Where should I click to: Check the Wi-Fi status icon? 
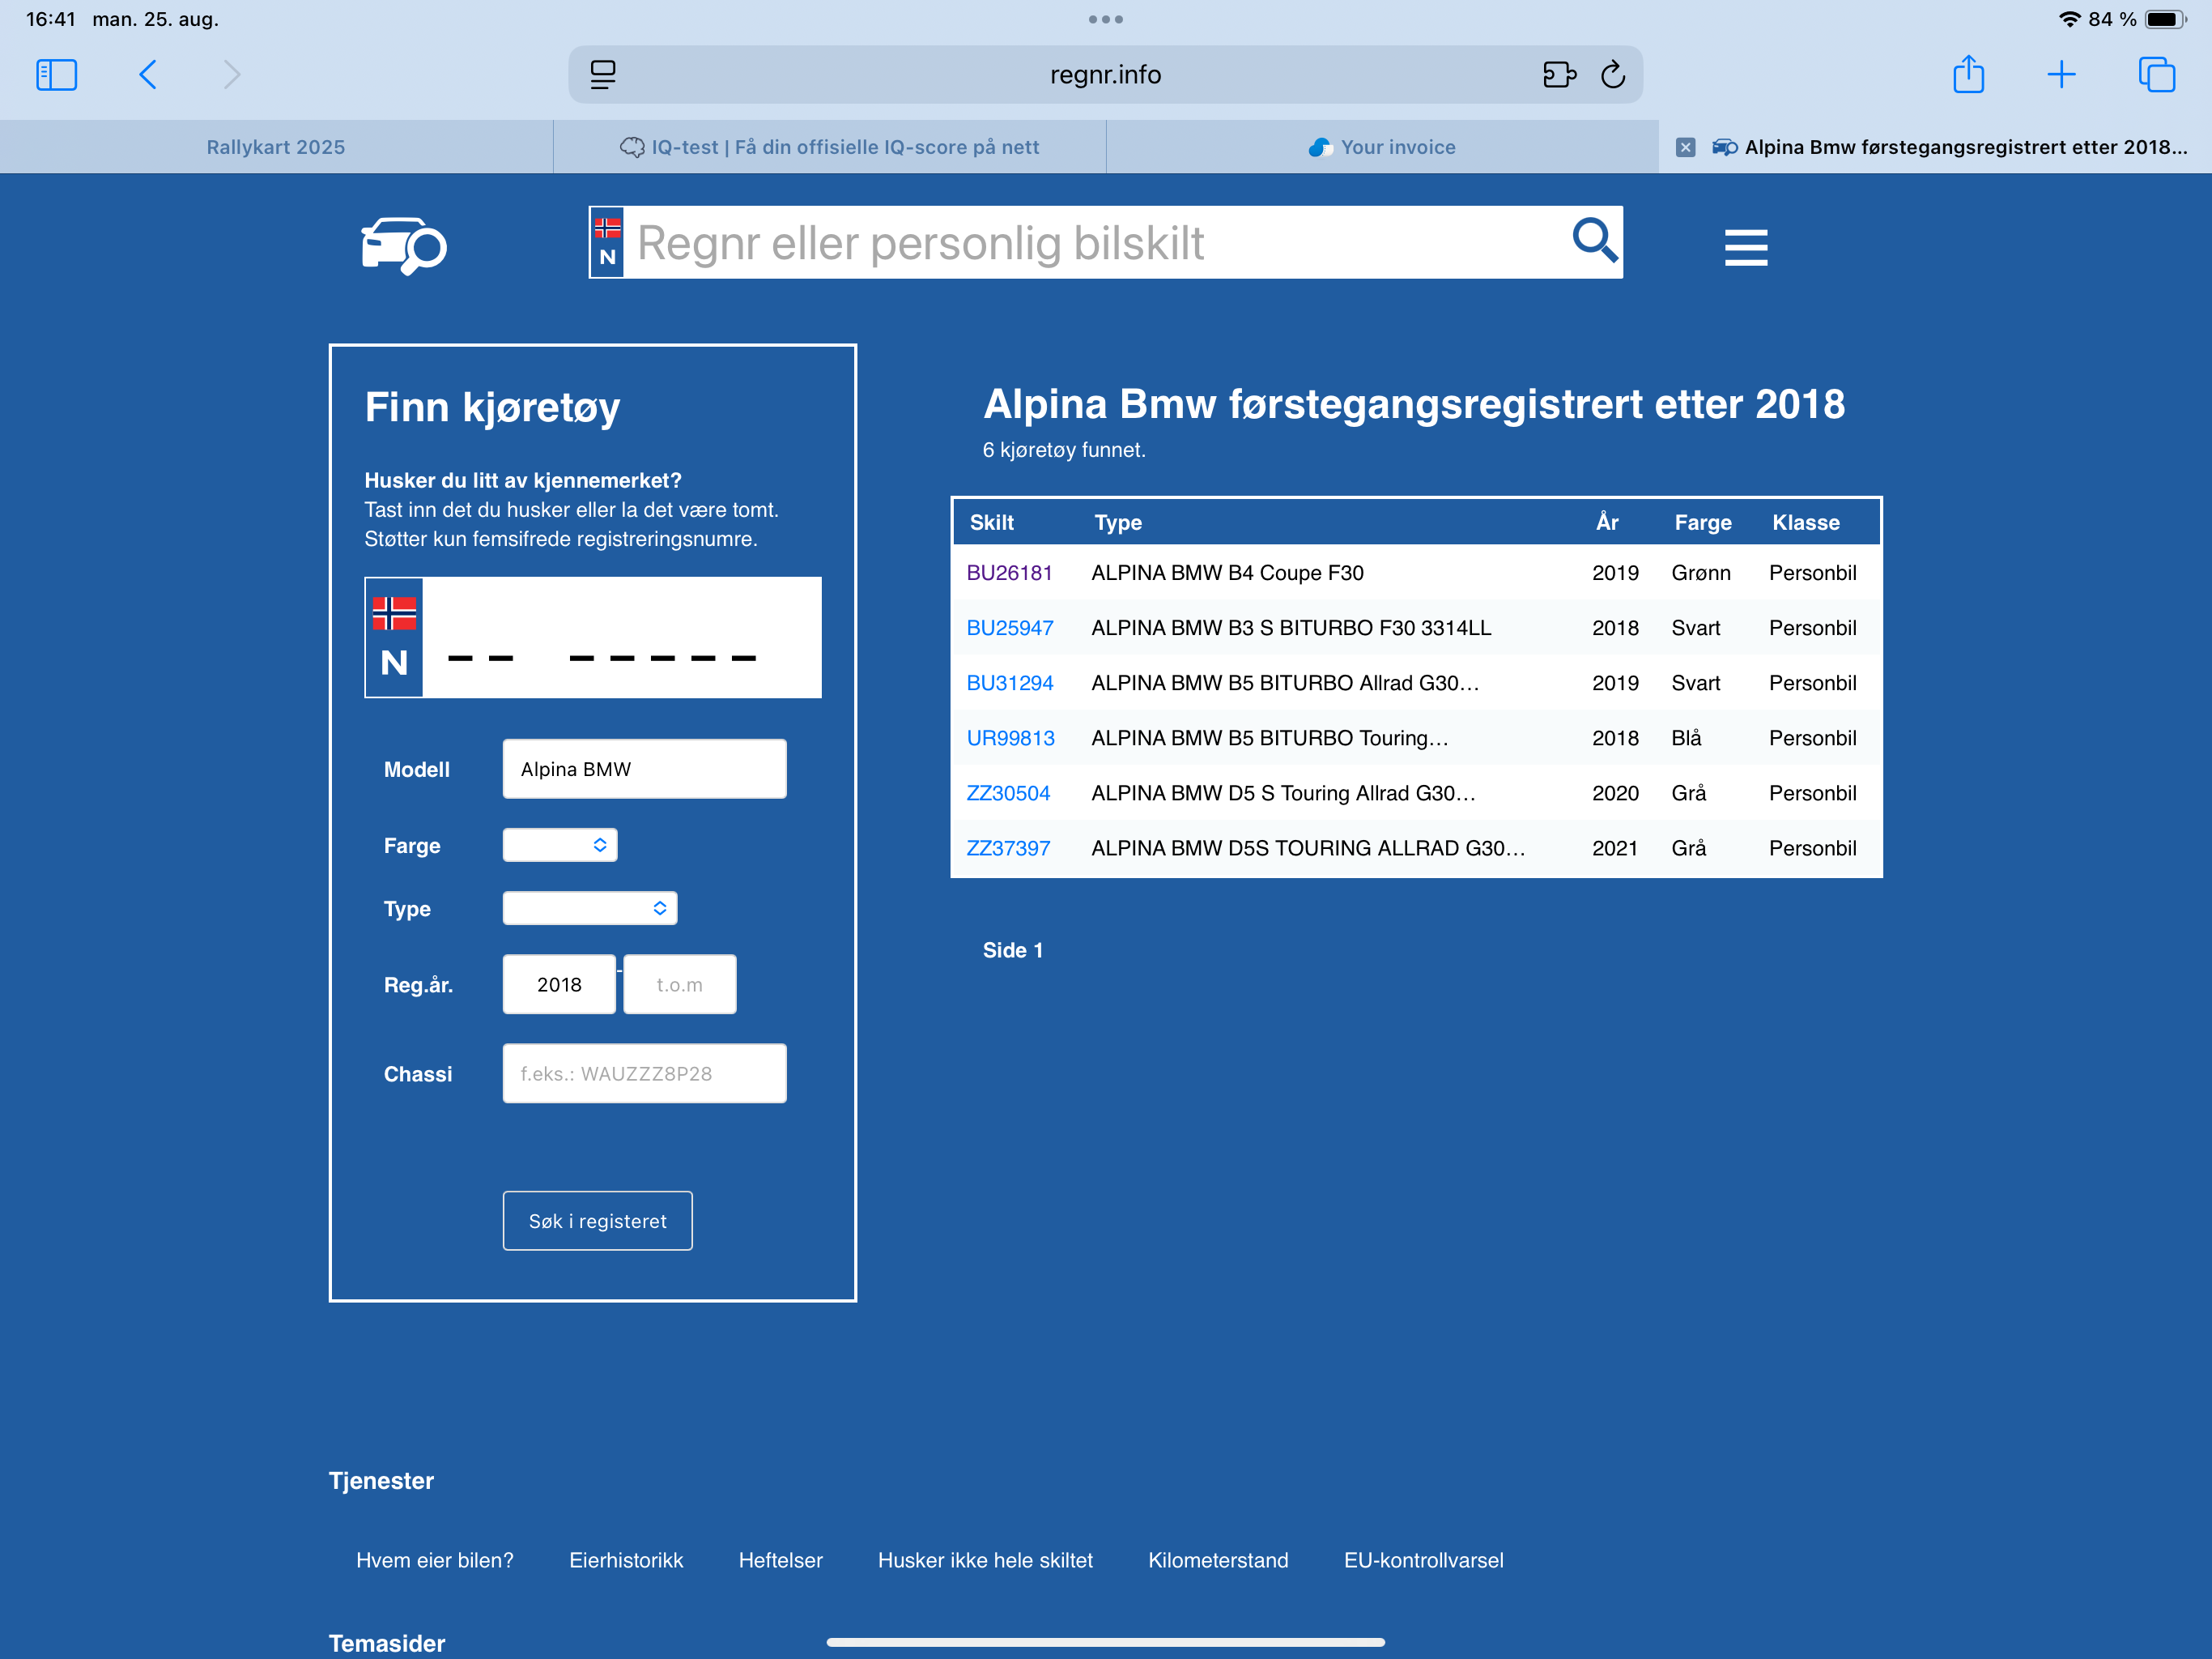point(2069,19)
